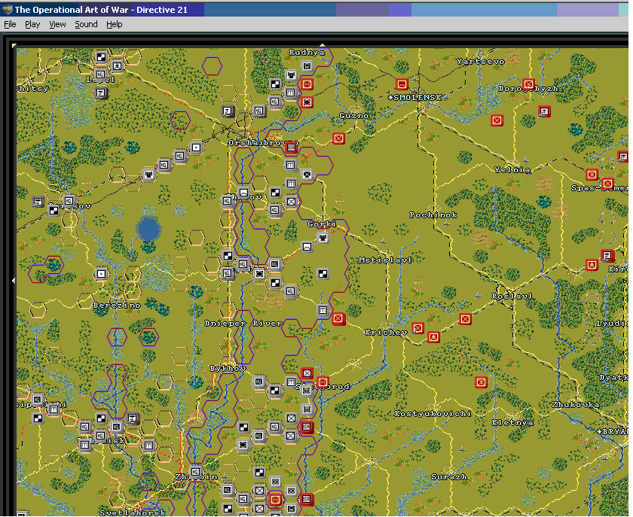Click the map scroll-up arrow on the top edge

tap(323, 45)
